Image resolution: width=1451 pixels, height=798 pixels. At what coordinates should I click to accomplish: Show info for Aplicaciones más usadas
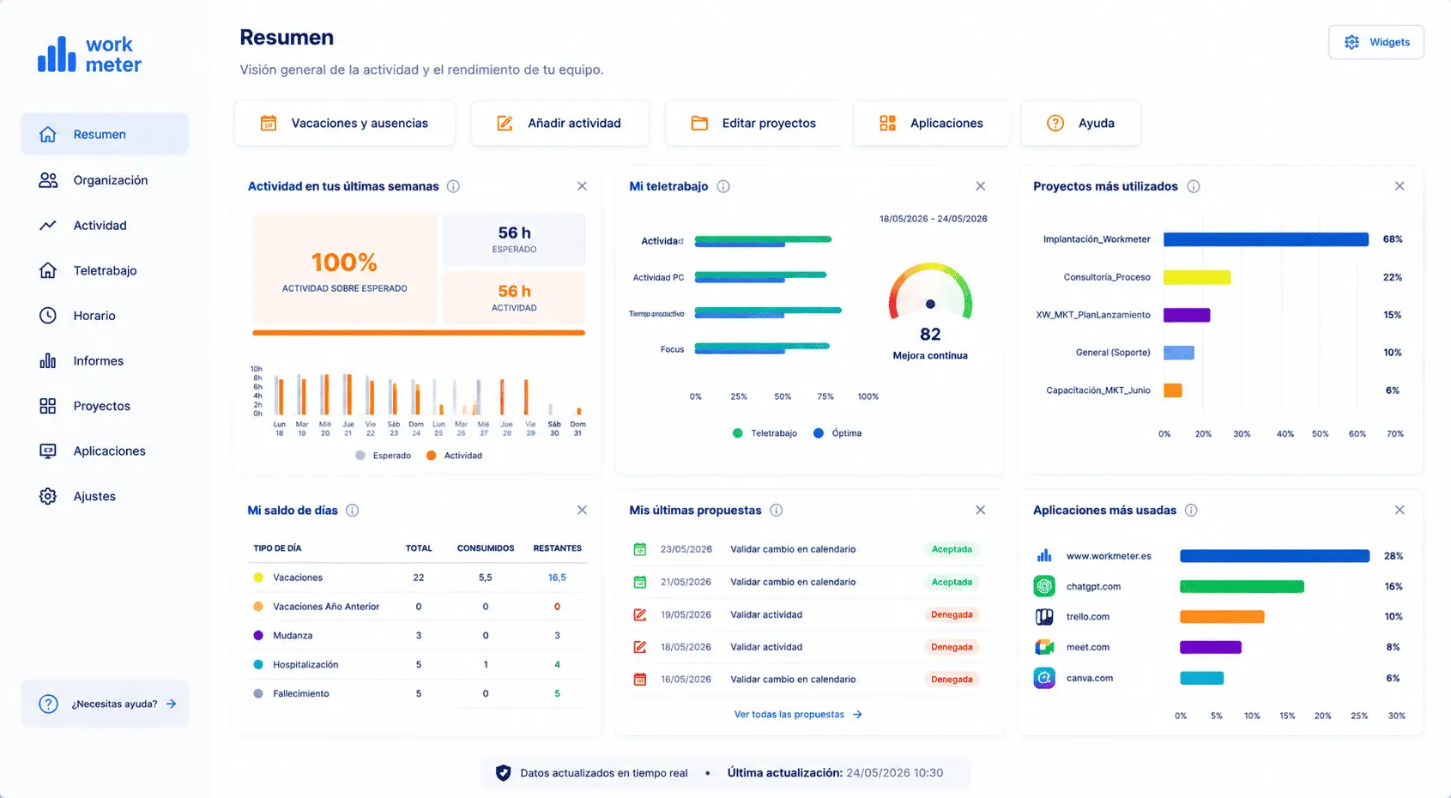pyautogui.click(x=1191, y=511)
